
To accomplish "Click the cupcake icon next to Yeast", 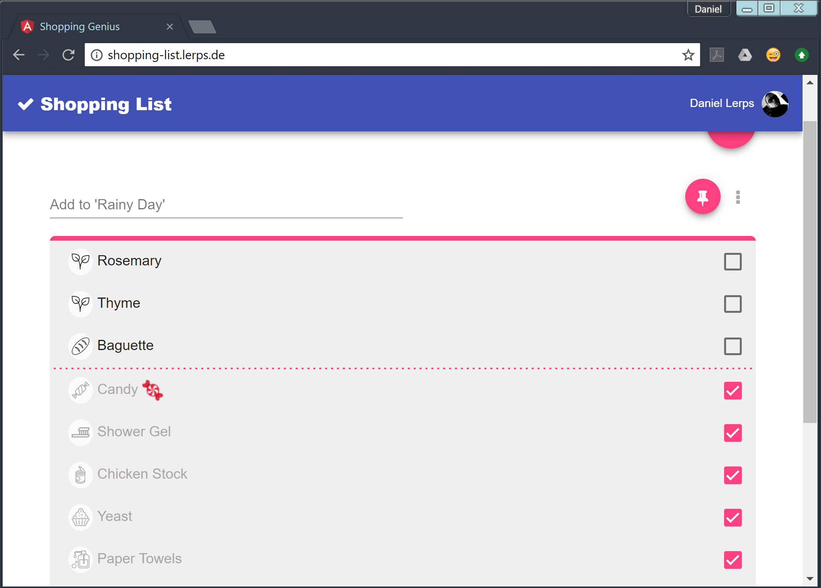I will coord(80,517).
